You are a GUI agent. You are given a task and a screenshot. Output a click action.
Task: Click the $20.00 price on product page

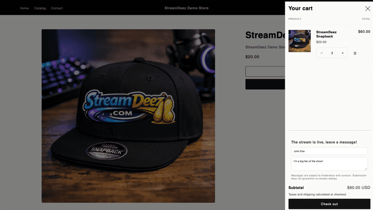coord(252,57)
